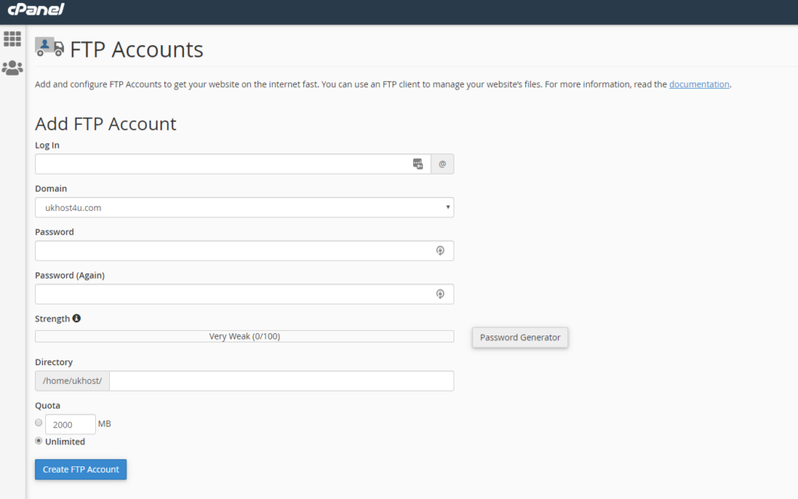
Task: Click the password manager icon in Log In field
Action: 418,163
